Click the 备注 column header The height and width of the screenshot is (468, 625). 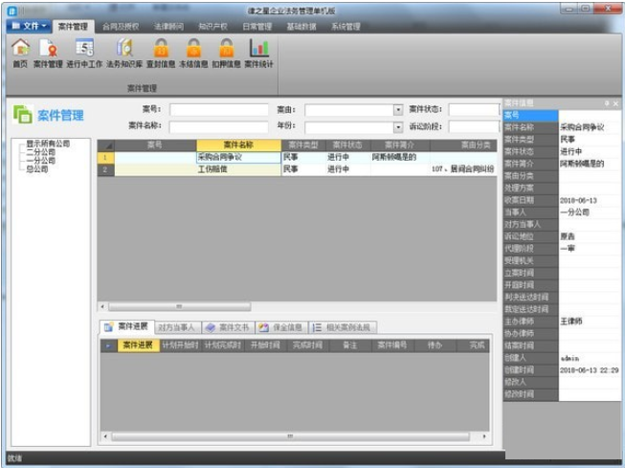pyautogui.click(x=350, y=345)
